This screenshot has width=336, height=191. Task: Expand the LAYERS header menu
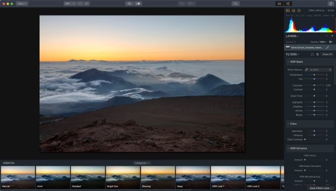coord(293,36)
